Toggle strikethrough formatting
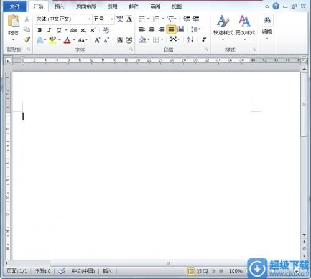Screen dimensions: 311x279 [73, 30]
